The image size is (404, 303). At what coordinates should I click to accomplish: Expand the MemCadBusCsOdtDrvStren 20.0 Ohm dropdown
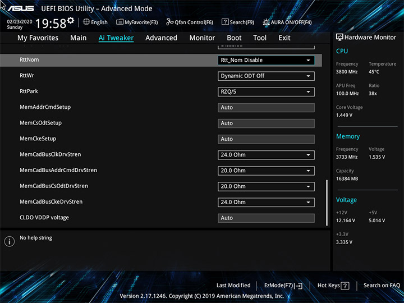(x=266, y=186)
